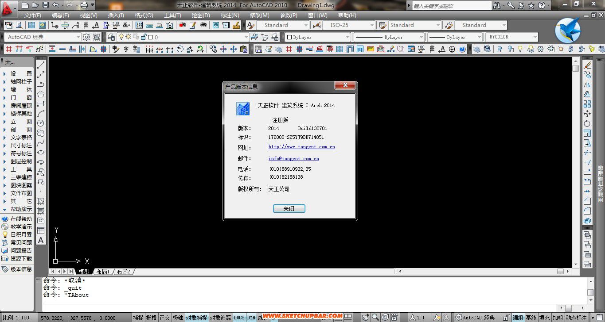The height and width of the screenshot is (322, 605).
Task: Select the Rectangle draw tool
Action: pyautogui.click(x=41, y=104)
